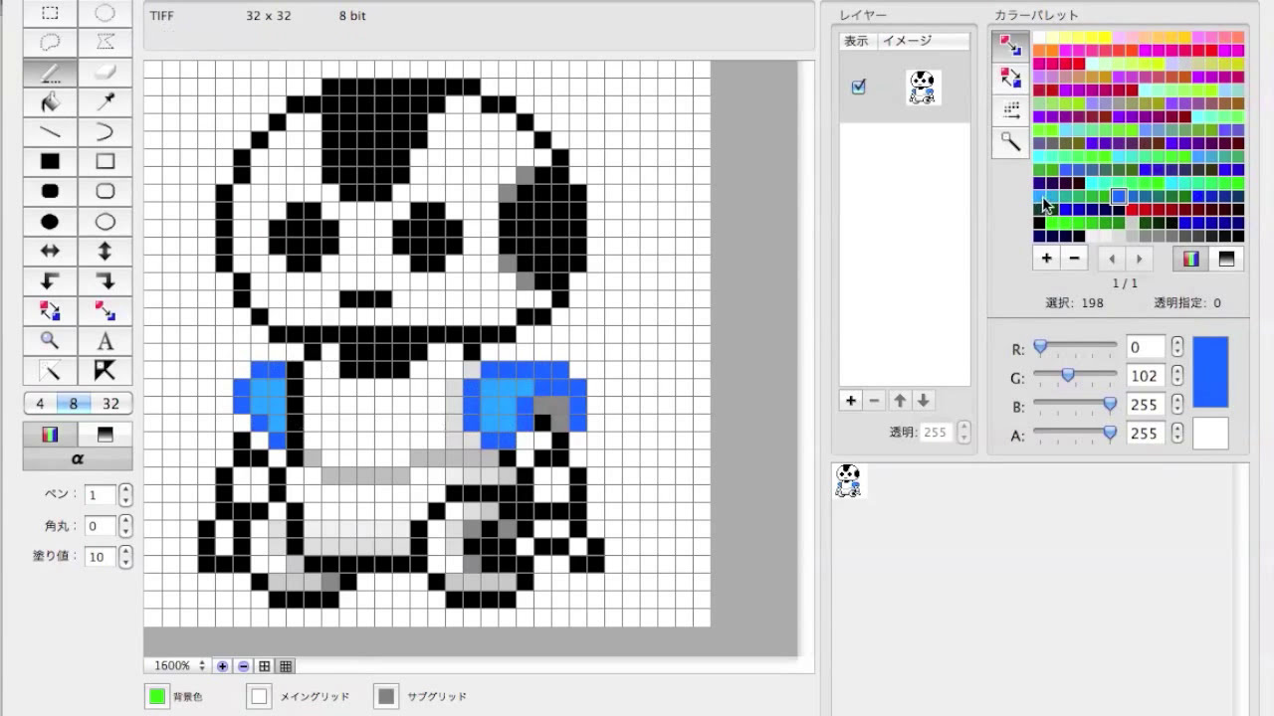
Task: Select the lasso selection tool
Action: 50,42
